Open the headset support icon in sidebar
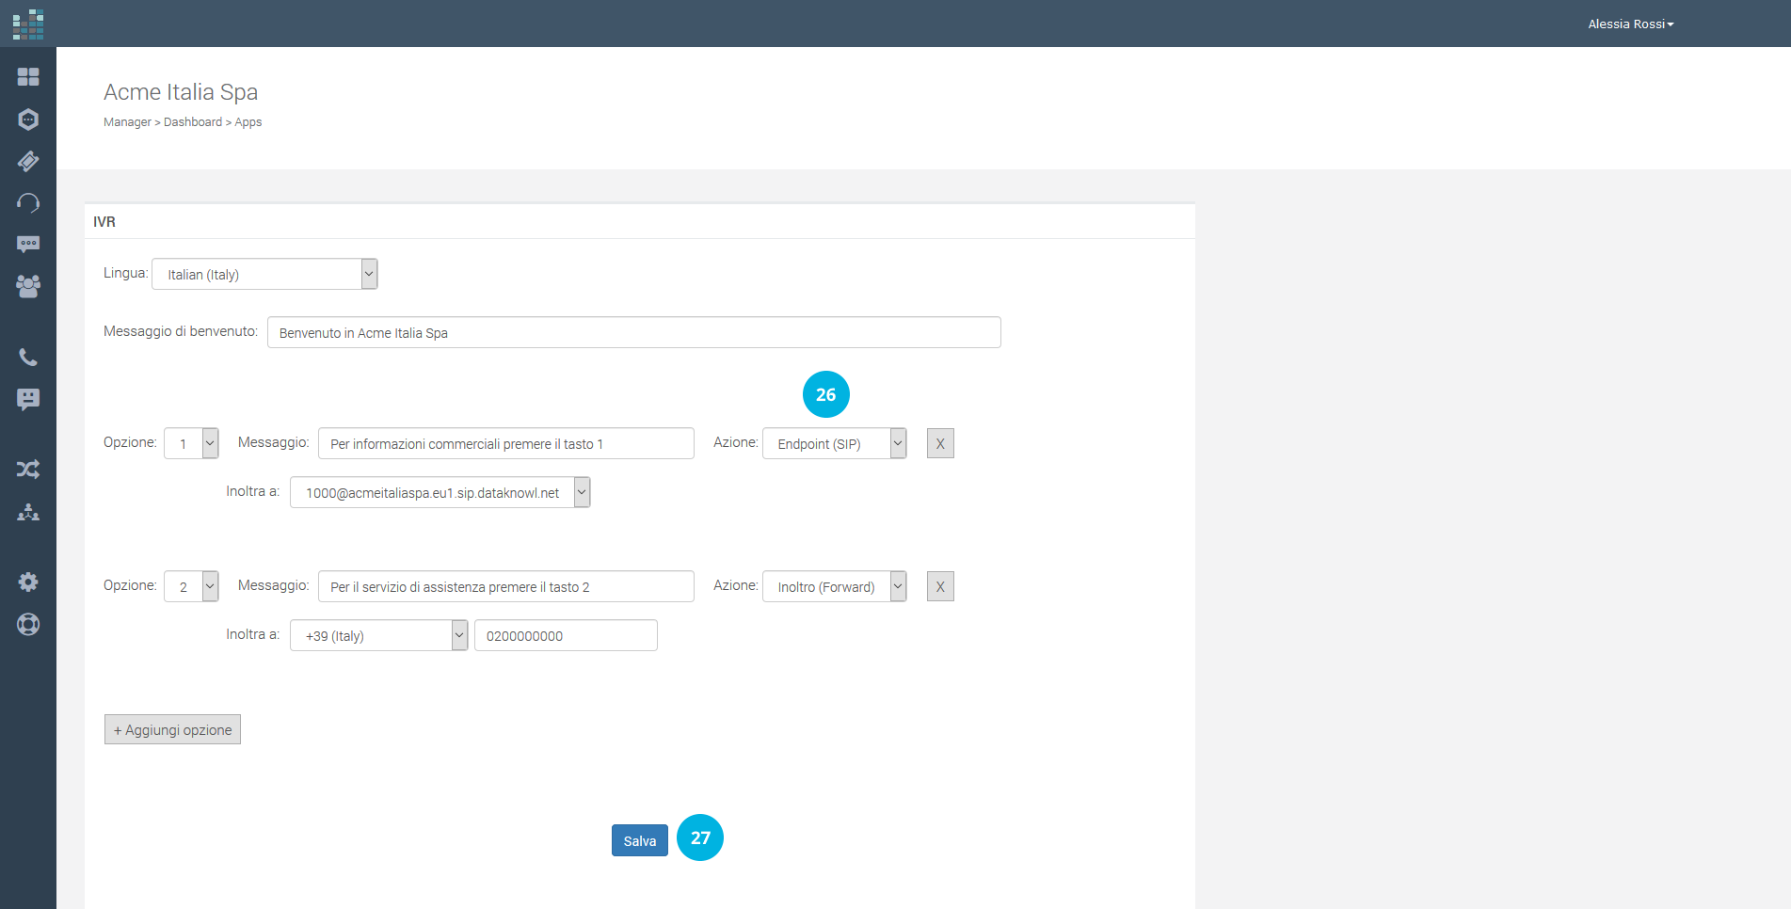 (x=28, y=202)
